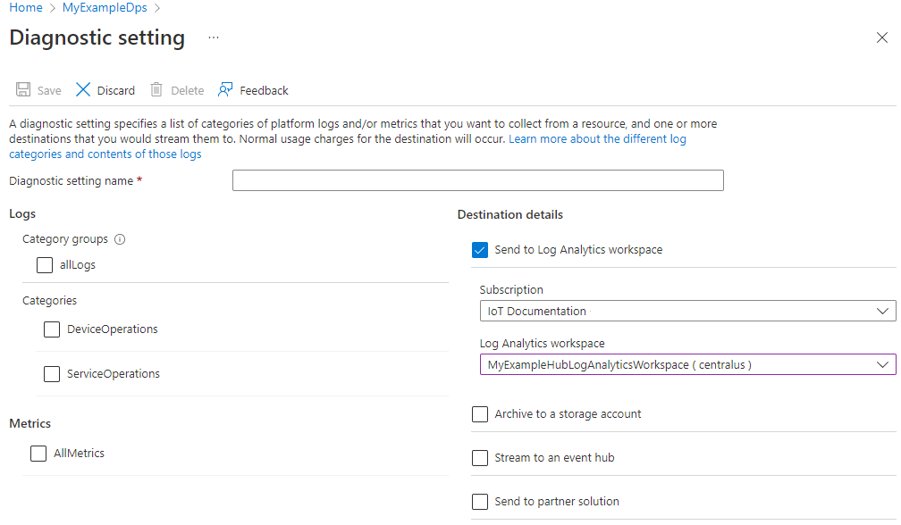Open MyExampleDps from the breadcrumb
This screenshot has height=525, width=901.
(105, 7)
